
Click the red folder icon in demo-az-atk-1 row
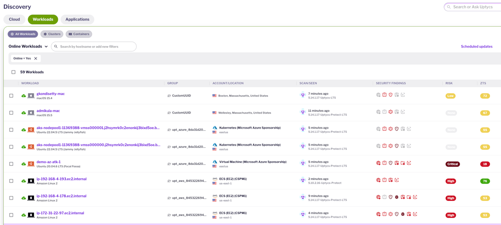pyautogui.click(x=403, y=163)
